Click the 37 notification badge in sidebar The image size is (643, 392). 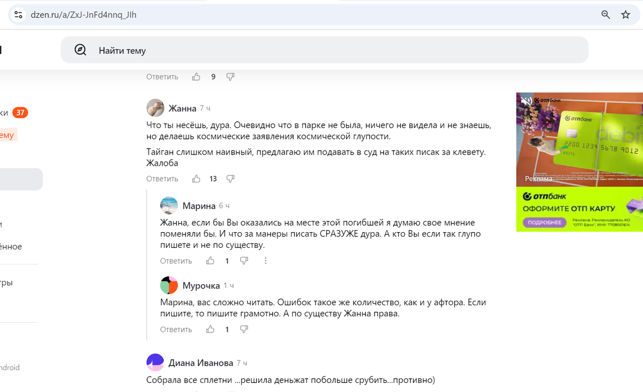point(20,113)
